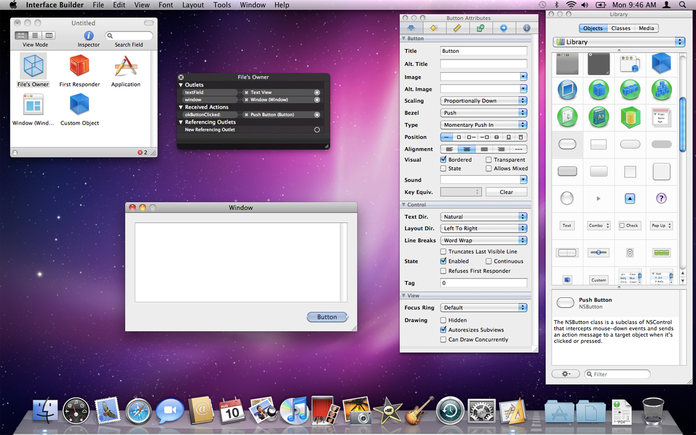Viewport: 696px width, 435px height.
Task: Open the Font menu
Action: tap(166, 5)
